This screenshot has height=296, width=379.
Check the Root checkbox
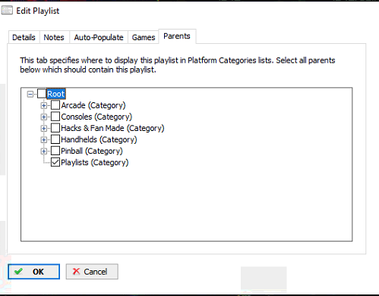click(x=42, y=94)
